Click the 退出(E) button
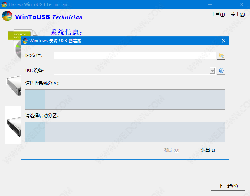 tap(208, 150)
